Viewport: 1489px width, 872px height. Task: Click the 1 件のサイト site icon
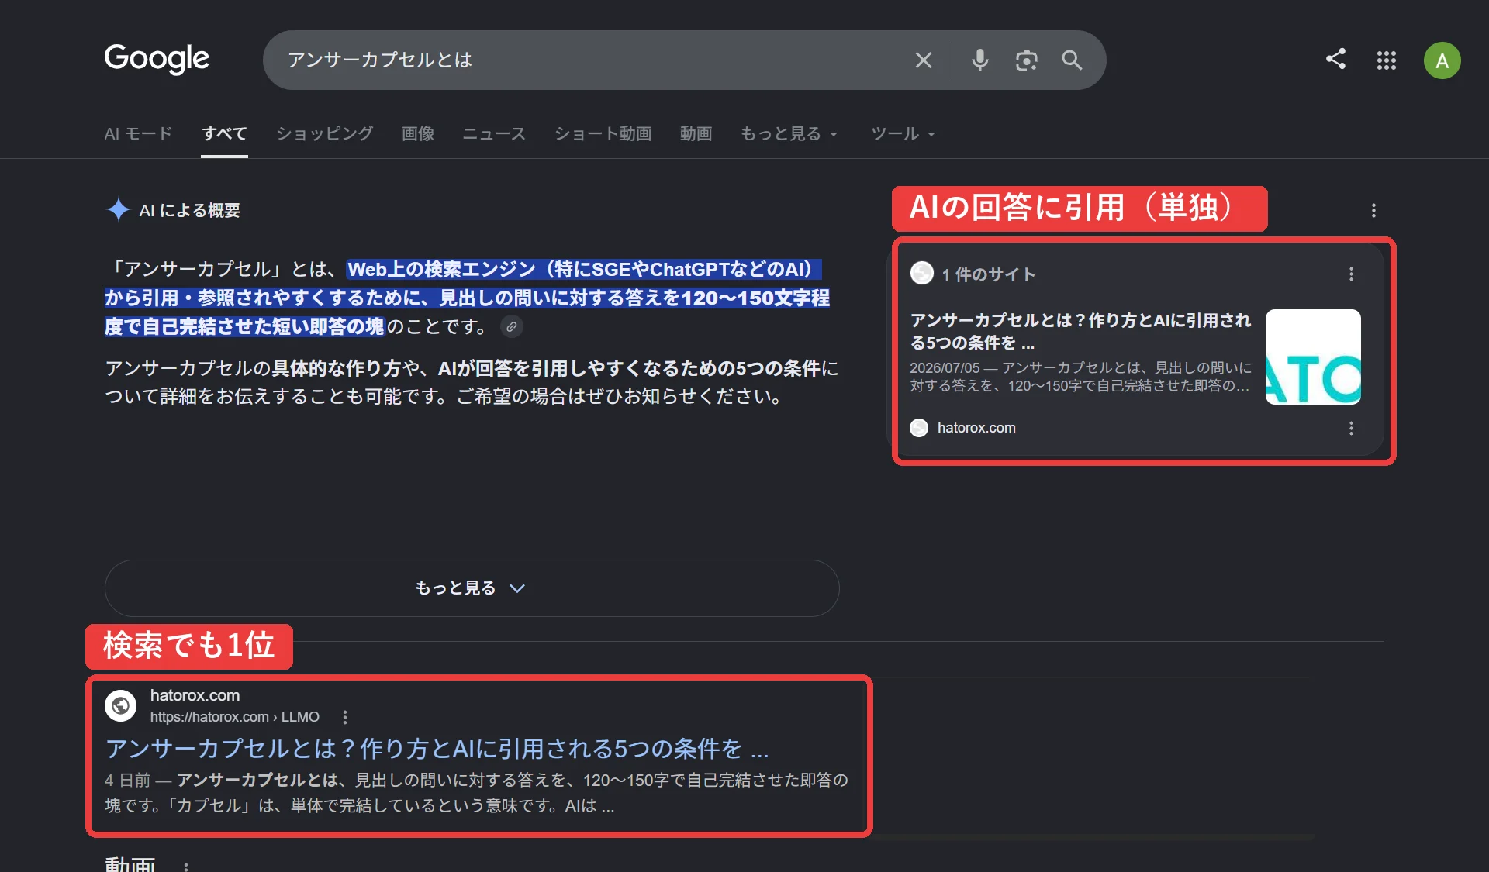click(921, 273)
